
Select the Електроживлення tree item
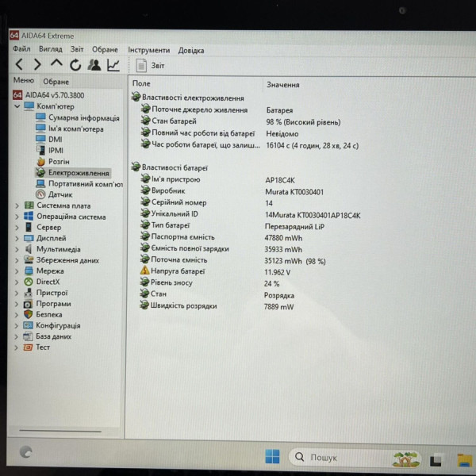[73, 173]
